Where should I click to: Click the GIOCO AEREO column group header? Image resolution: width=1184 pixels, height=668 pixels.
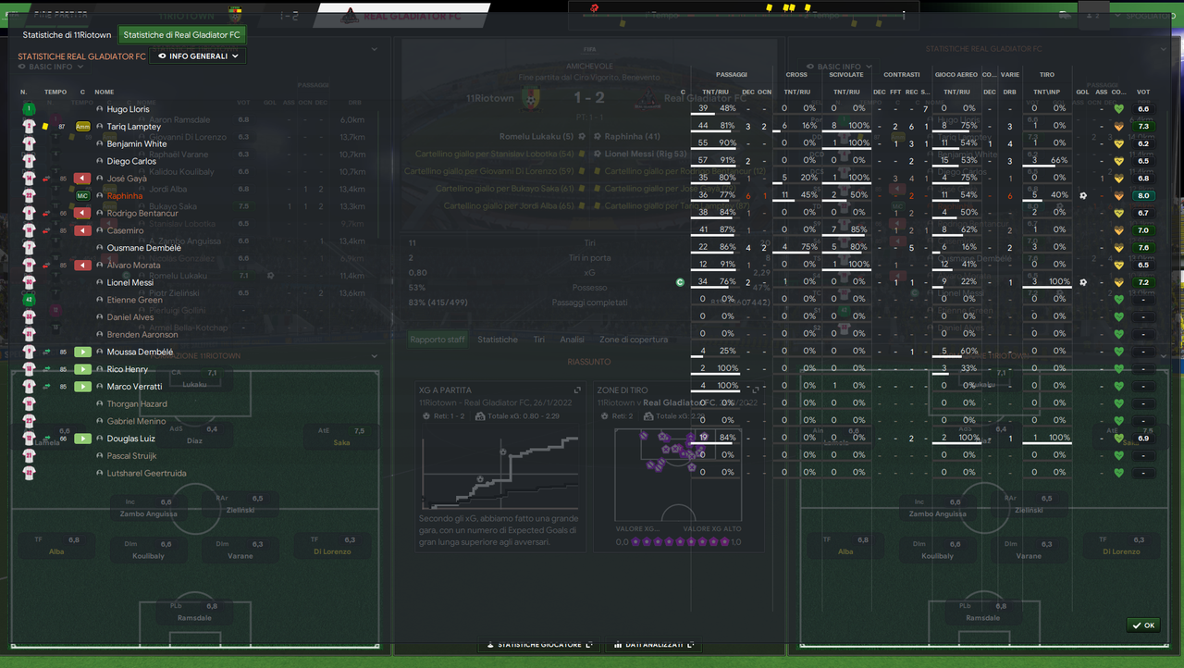pyautogui.click(x=956, y=75)
